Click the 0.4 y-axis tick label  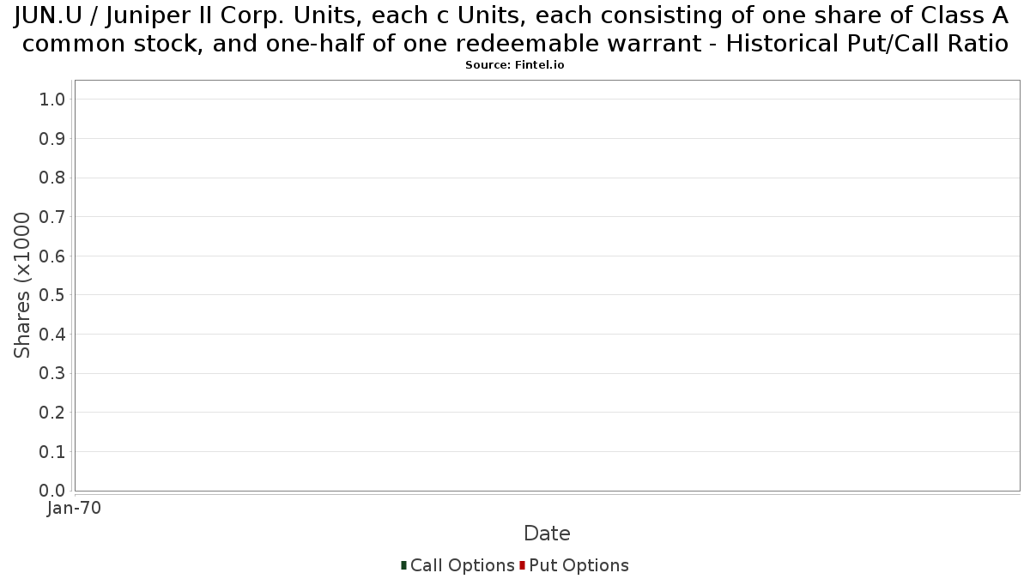coord(52,335)
